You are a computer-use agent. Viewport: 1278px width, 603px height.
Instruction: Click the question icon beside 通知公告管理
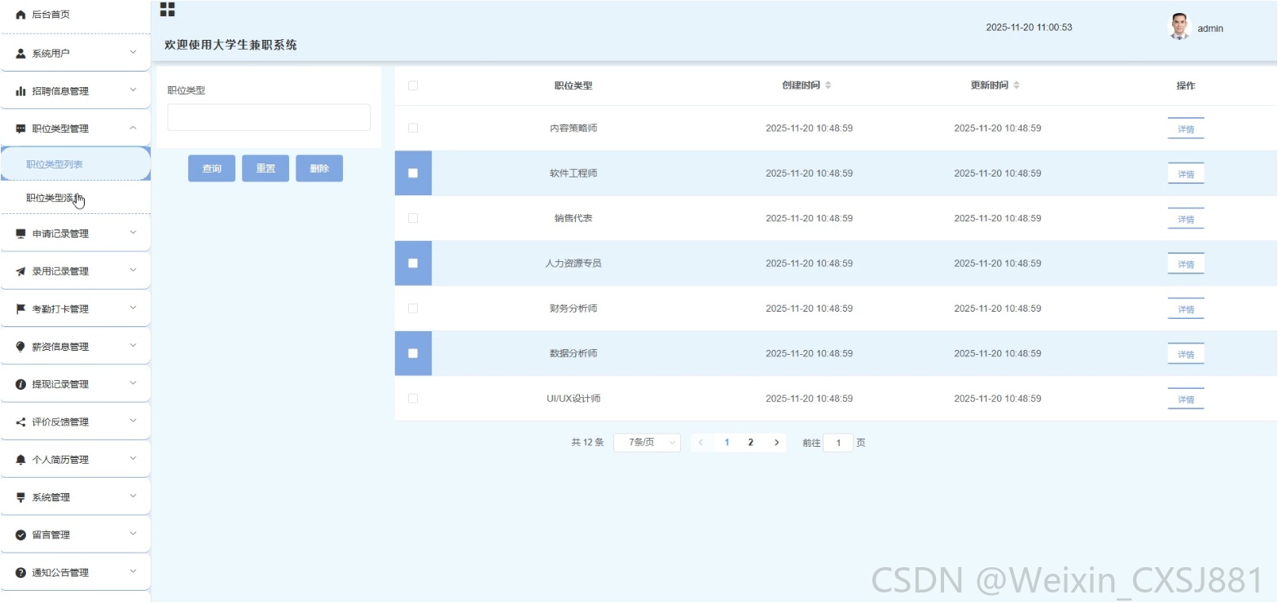[x=21, y=573]
